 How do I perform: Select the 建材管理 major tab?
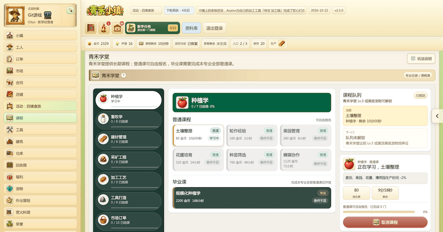tap(128, 140)
